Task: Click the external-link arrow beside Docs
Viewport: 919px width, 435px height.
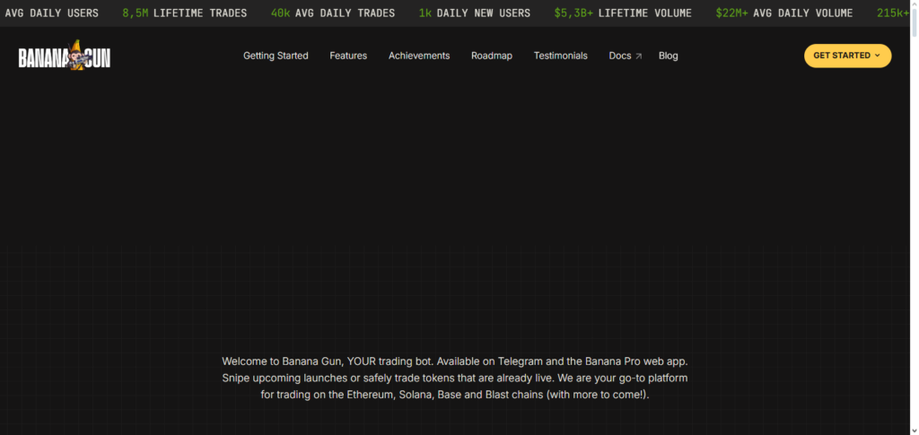Action: point(639,57)
